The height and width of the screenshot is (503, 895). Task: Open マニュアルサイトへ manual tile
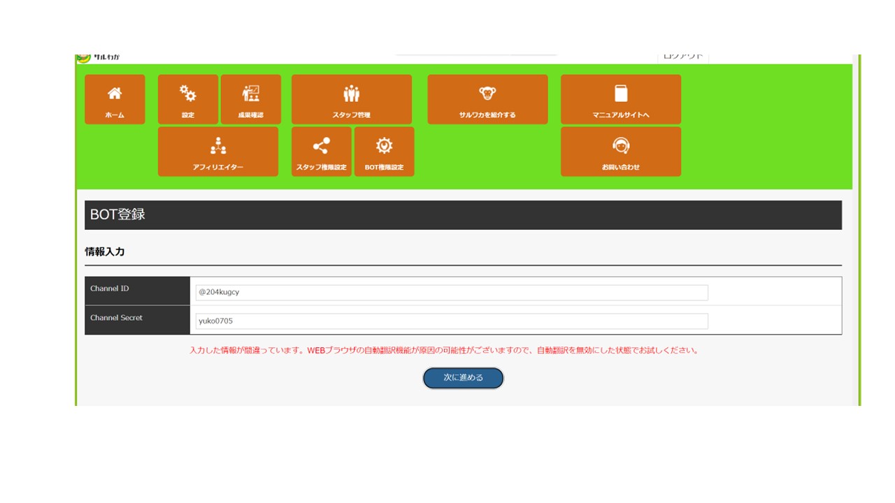[621, 99]
